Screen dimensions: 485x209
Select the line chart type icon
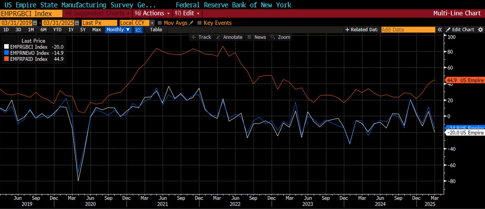pos(139,30)
